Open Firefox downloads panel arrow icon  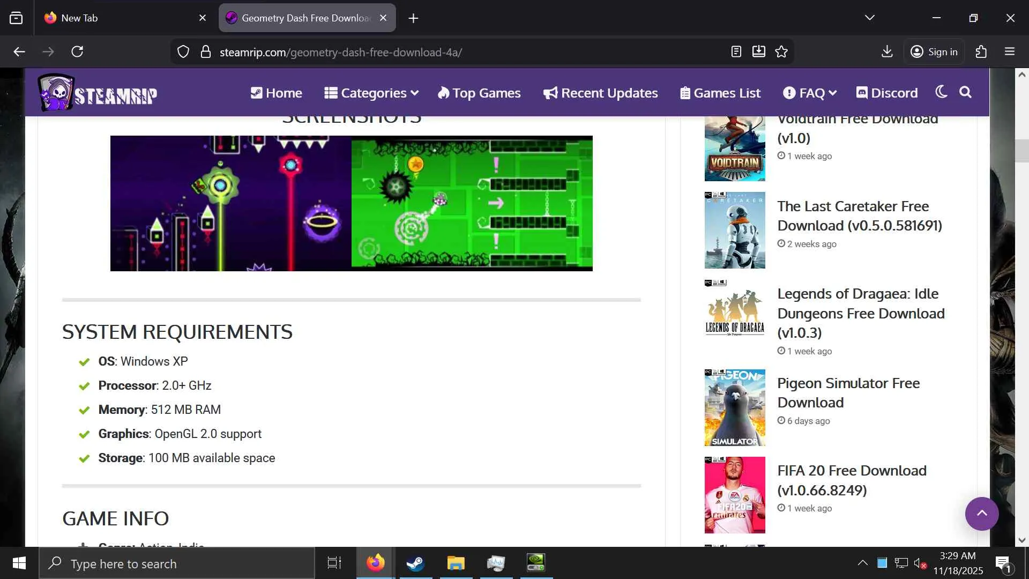click(x=887, y=51)
